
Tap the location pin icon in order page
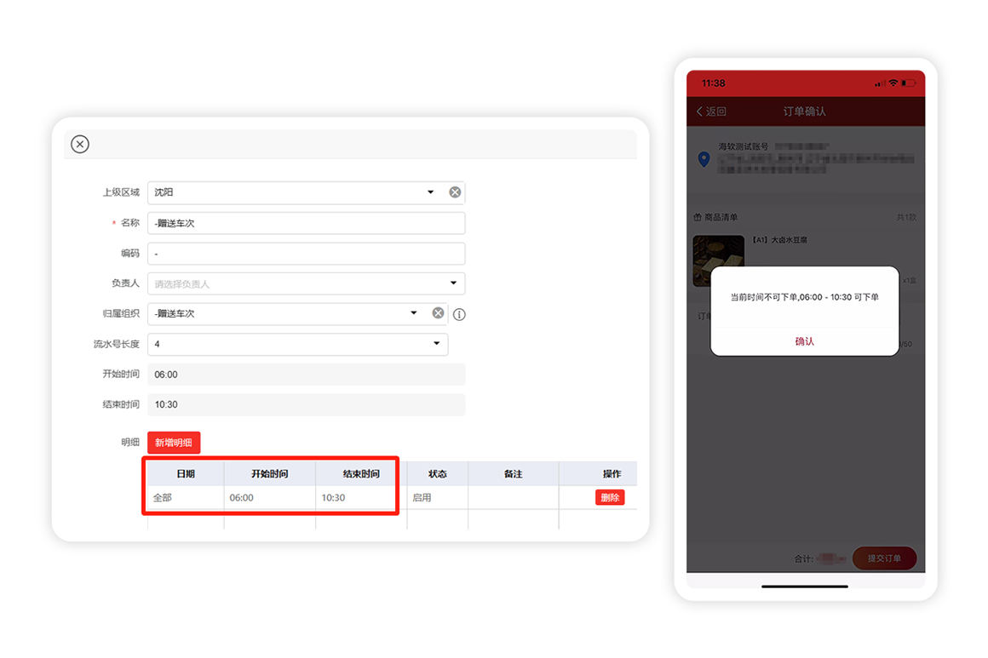point(704,159)
